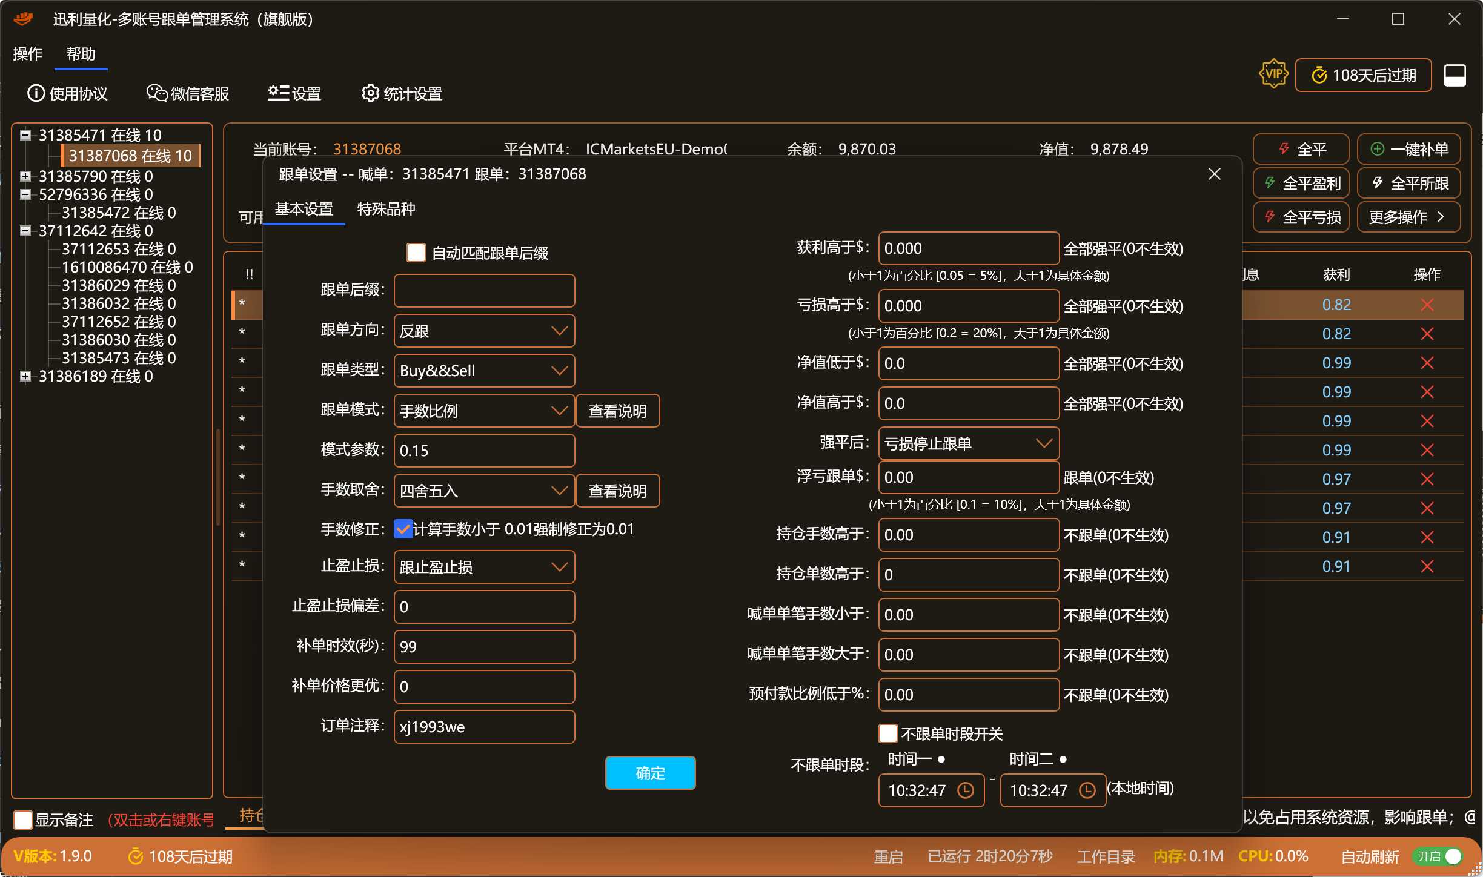Click the 模式参数 input field
1483x877 pixels.
coord(484,451)
